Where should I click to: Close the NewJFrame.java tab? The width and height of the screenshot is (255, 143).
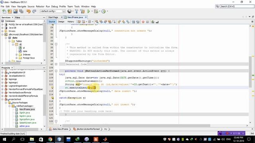coord(86,17)
